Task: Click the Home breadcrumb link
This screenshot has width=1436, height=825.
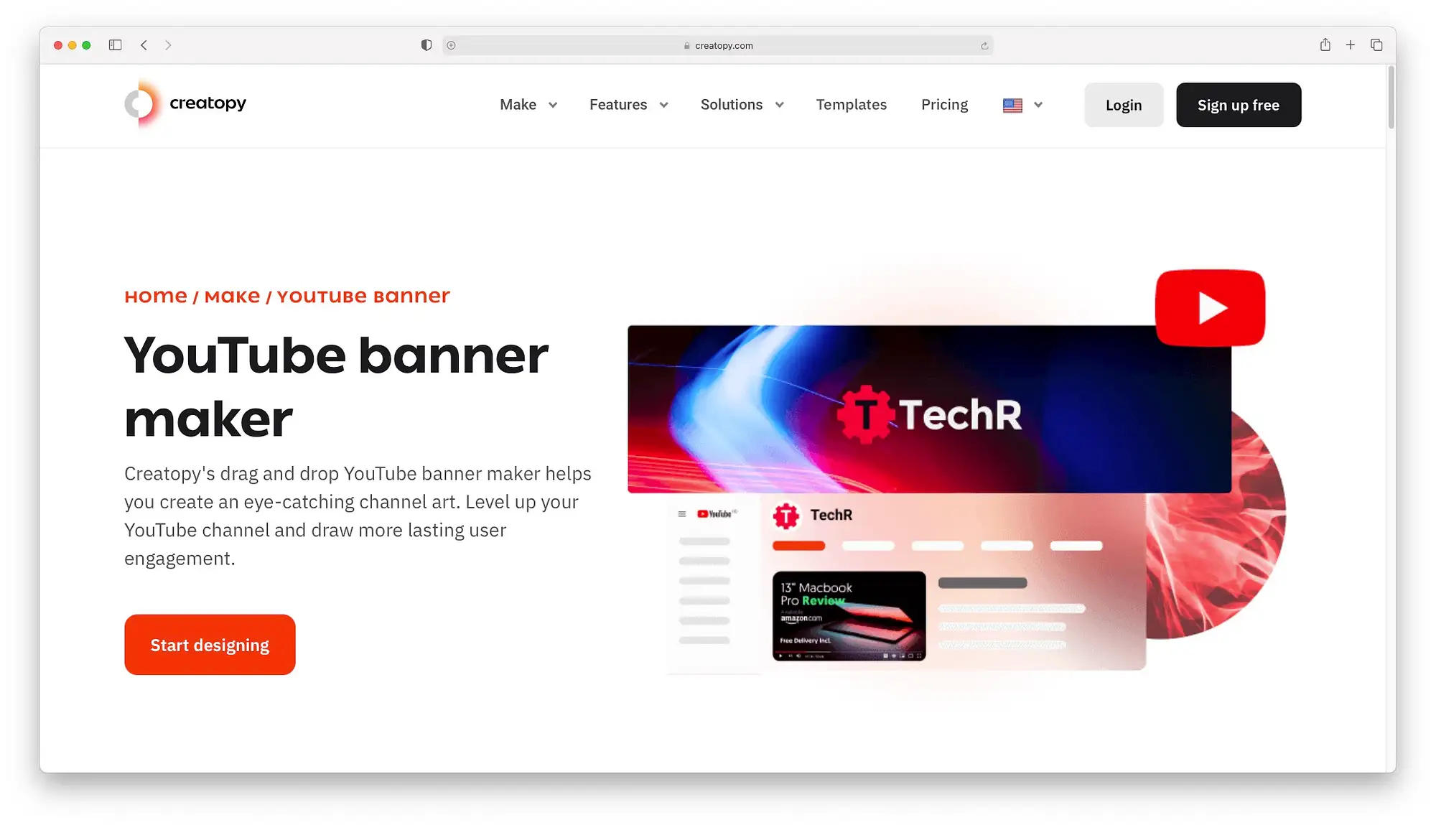Action: pyautogui.click(x=156, y=295)
